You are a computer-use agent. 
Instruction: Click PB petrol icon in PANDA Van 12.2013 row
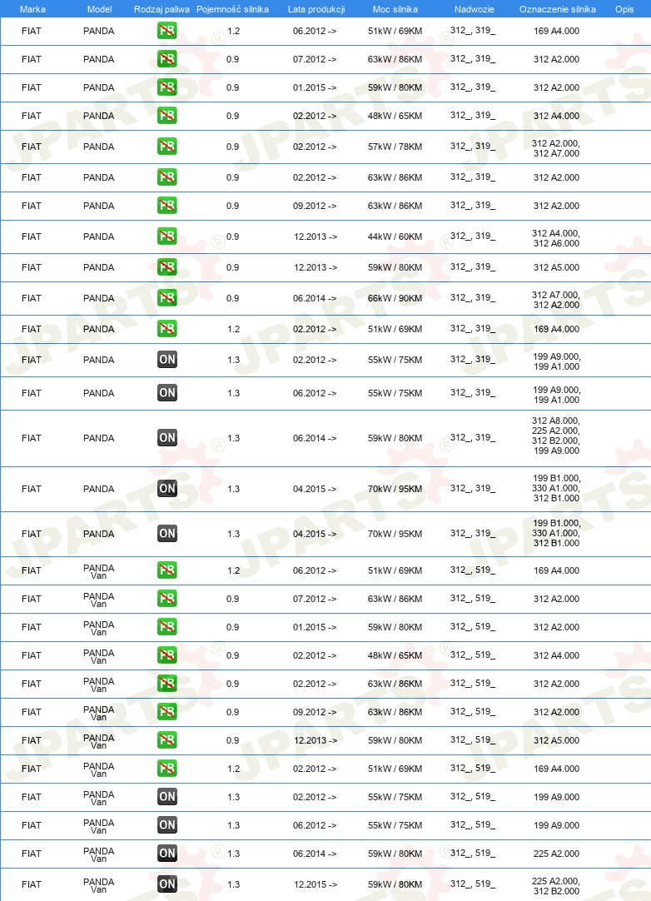[166, 740]
